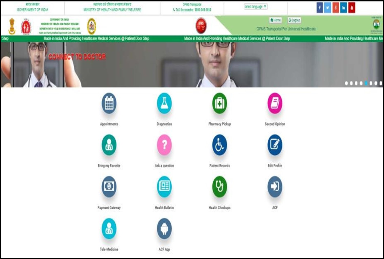
Task: Click the Tele-Medicine label
Action: (109, 249)
